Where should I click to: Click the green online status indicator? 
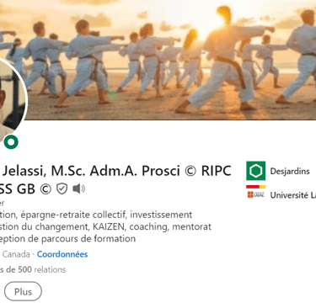pos(11,142)
